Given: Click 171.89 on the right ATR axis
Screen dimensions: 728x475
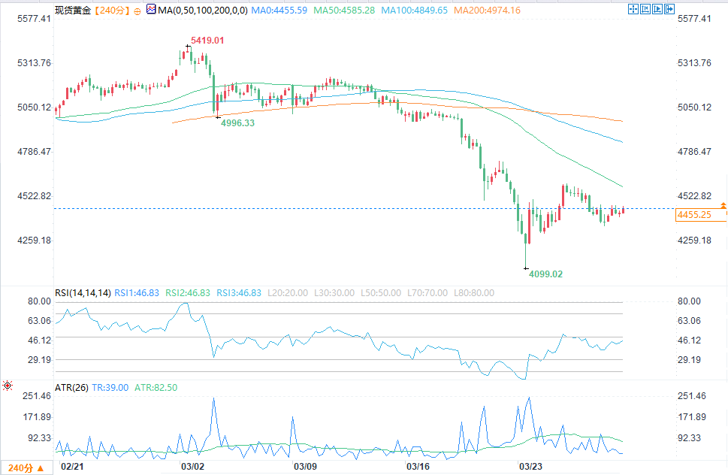Looking at the screenshot, I should coord(692,417).
